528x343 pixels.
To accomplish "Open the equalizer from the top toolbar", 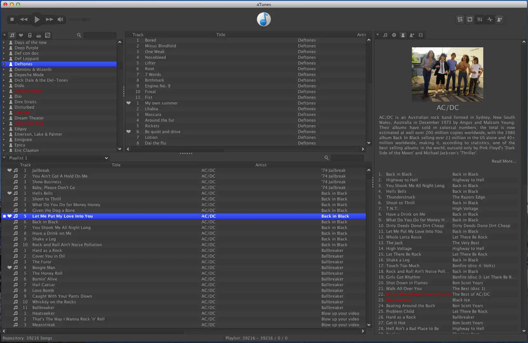I will point(480,19).
